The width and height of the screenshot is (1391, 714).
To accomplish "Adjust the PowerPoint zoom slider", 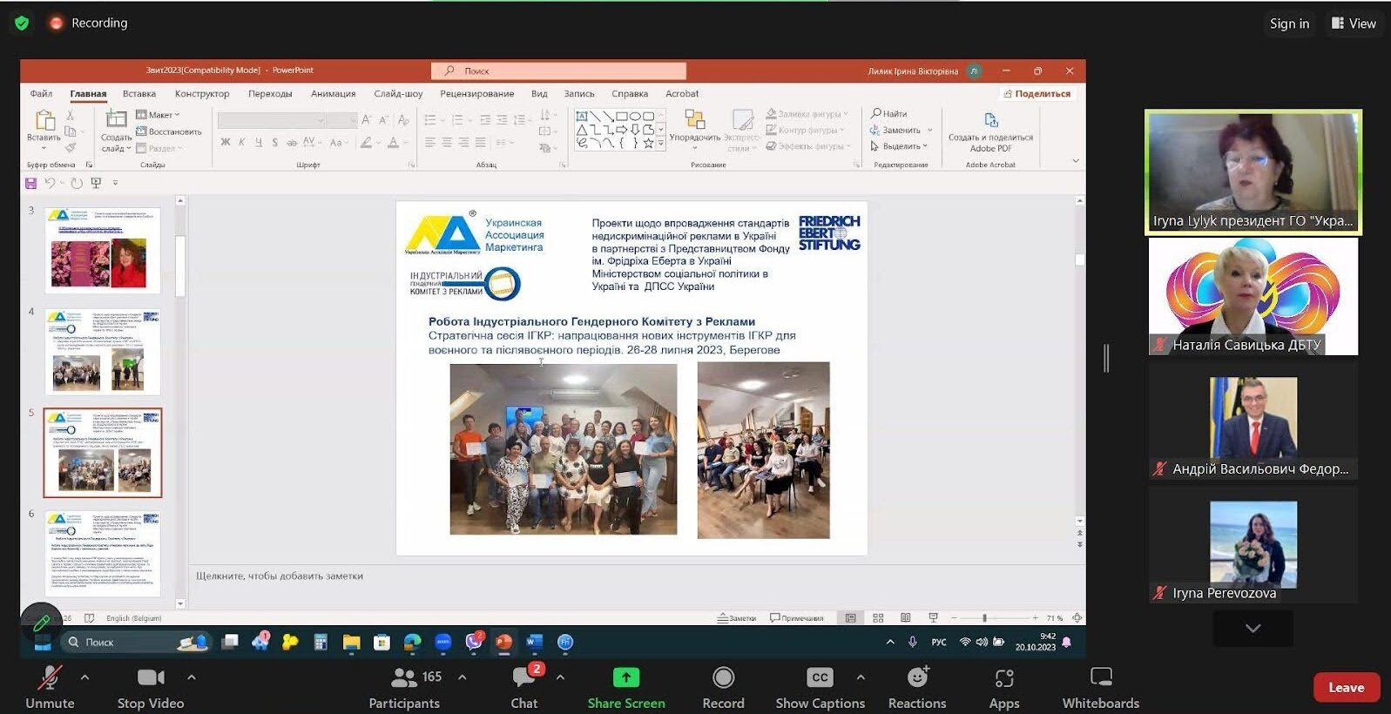I will pyautogui.click(x=984, y=618).
